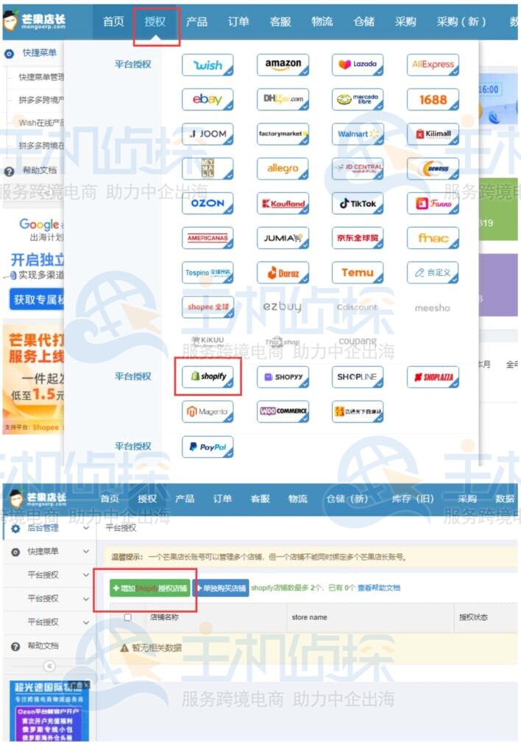Image resolution: width=521 pixels, height=754 pixels.
Task: Click the green 增加Shopify授权店铺 button
Action: tap(150, 588)
